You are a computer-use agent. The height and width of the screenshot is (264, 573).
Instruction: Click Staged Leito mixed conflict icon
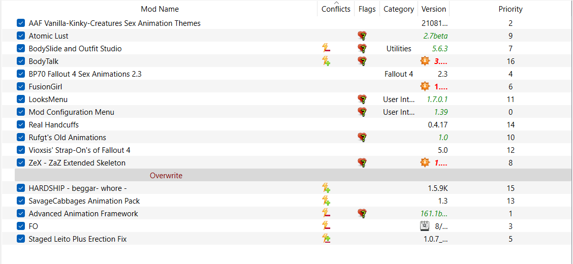[326, 239]
